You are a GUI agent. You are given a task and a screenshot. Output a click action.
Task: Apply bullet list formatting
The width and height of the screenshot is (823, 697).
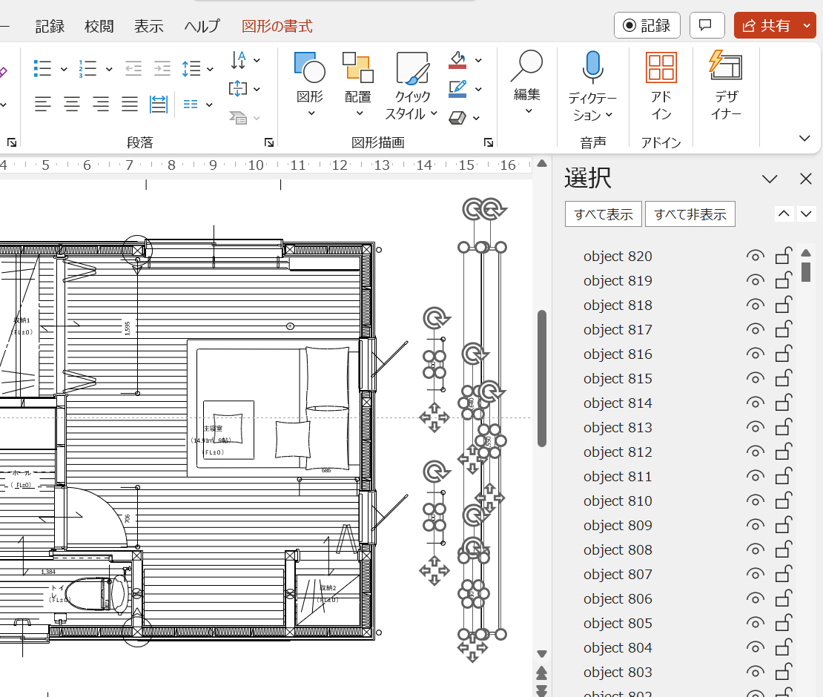(x=44, y=68)
